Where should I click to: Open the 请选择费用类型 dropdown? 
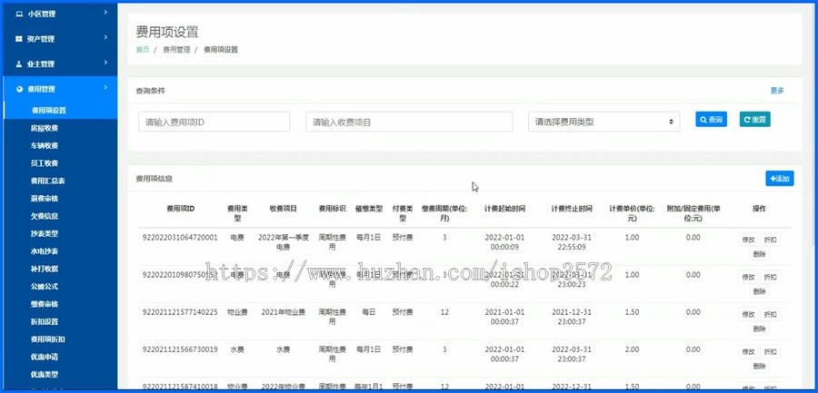point(604,122)
